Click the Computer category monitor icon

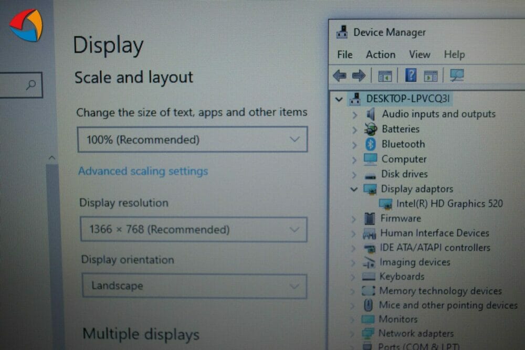370,159
